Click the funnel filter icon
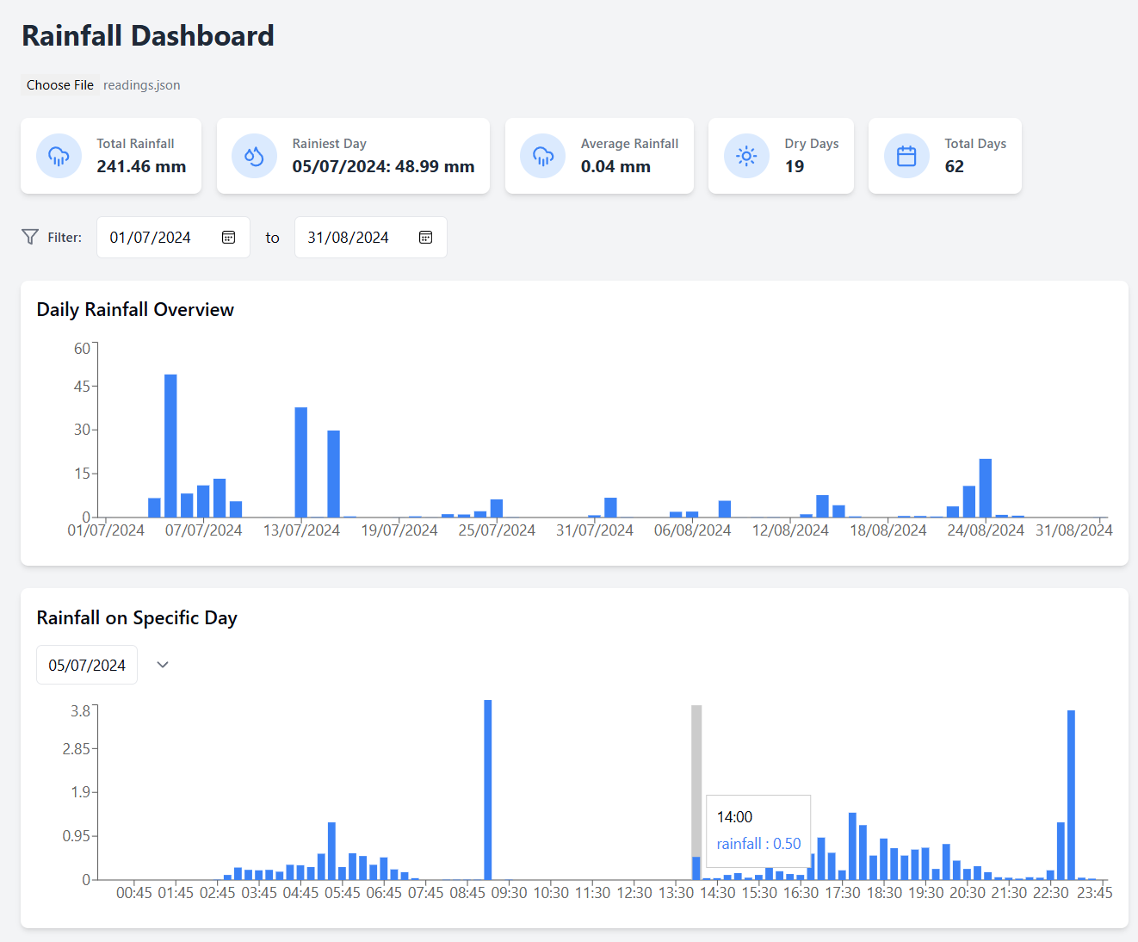This screenshot has height=942, width=1138. pyautogui.click(x=30, y=237)
